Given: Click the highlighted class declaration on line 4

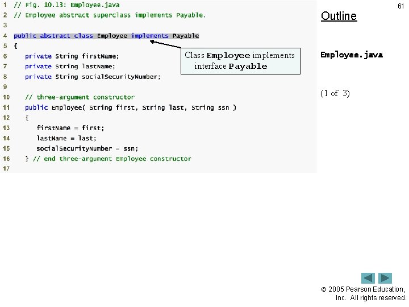Looking at the screenshot, I should (106, 36).
